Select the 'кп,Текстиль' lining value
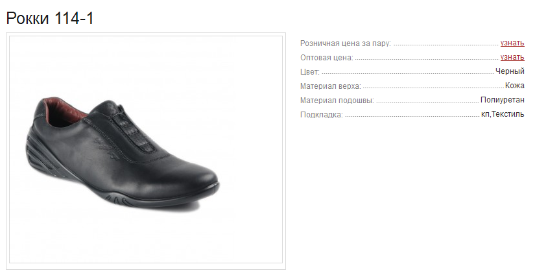This screenshot has width=535, height=275. [503, 114]
